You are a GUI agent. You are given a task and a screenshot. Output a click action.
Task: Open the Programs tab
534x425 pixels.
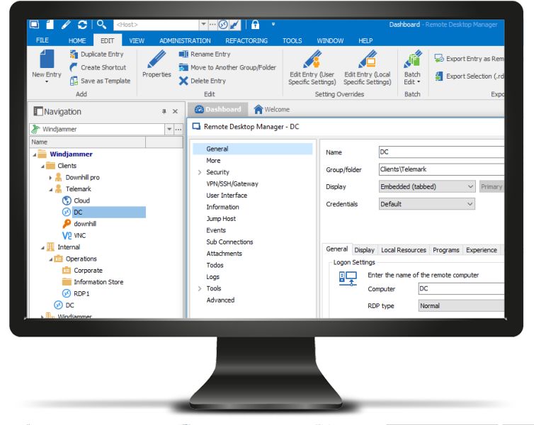(445, 250)
